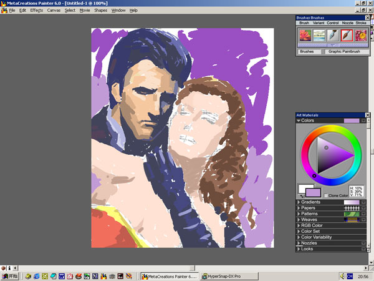Open the Stroke menu in Brushes palette

click(361, 23)
